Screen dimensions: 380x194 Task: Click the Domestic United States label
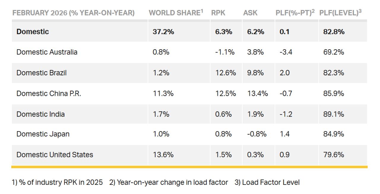click(55, 155)
